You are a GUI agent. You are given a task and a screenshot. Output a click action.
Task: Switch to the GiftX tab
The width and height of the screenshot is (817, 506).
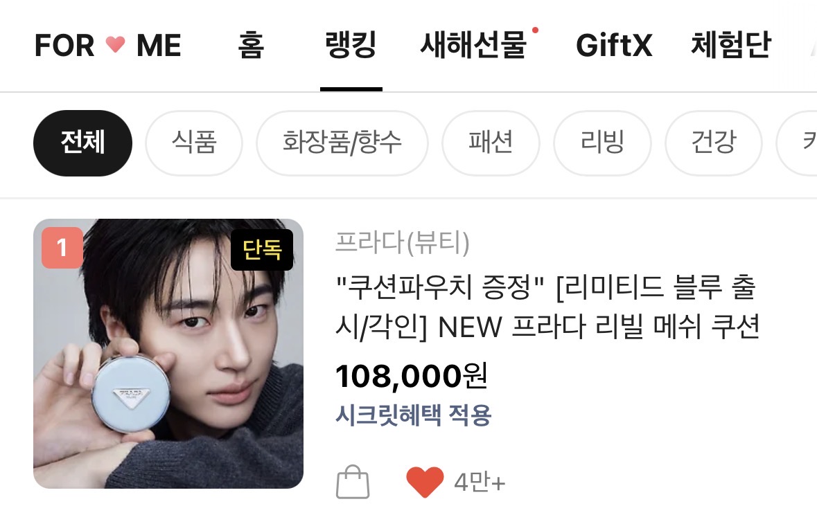(614, 45)
